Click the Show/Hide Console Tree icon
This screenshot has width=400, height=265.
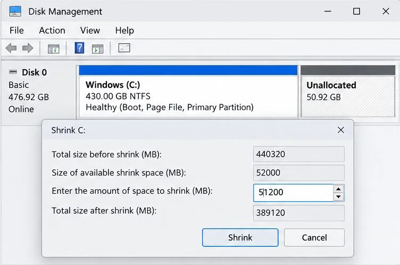[54, 48]
